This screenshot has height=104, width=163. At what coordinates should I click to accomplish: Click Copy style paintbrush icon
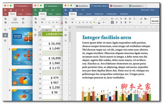[x=141, y=22]
